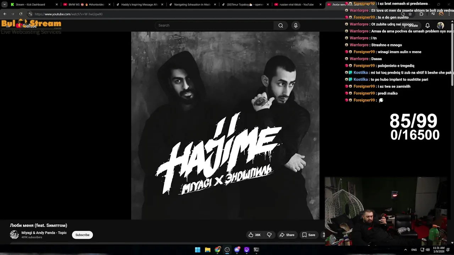Show hidden system tray icons
Viewport: 454px width, 255px height.
405,250
